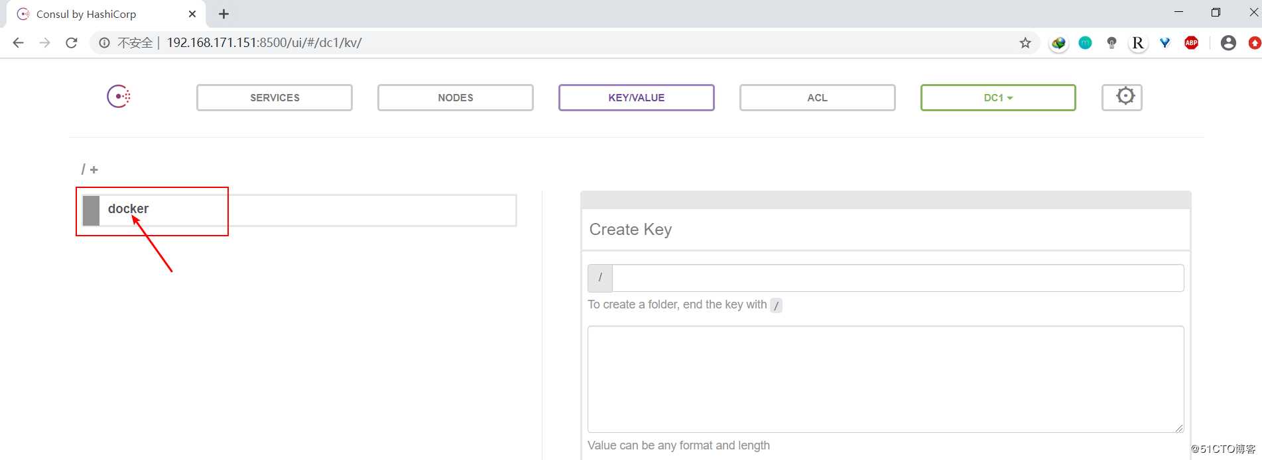The width and height of the screenshot is (1262, 460).
Task: Select the docker folder icon block
Action: pos(91,210)
